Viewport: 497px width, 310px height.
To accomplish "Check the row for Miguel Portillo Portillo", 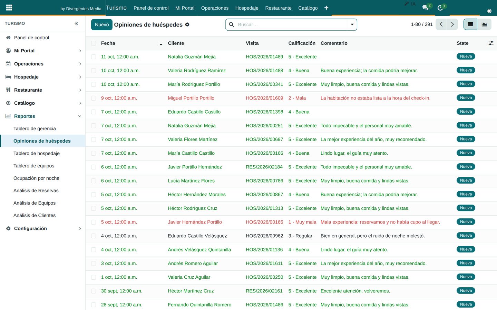I will point(94,98).
